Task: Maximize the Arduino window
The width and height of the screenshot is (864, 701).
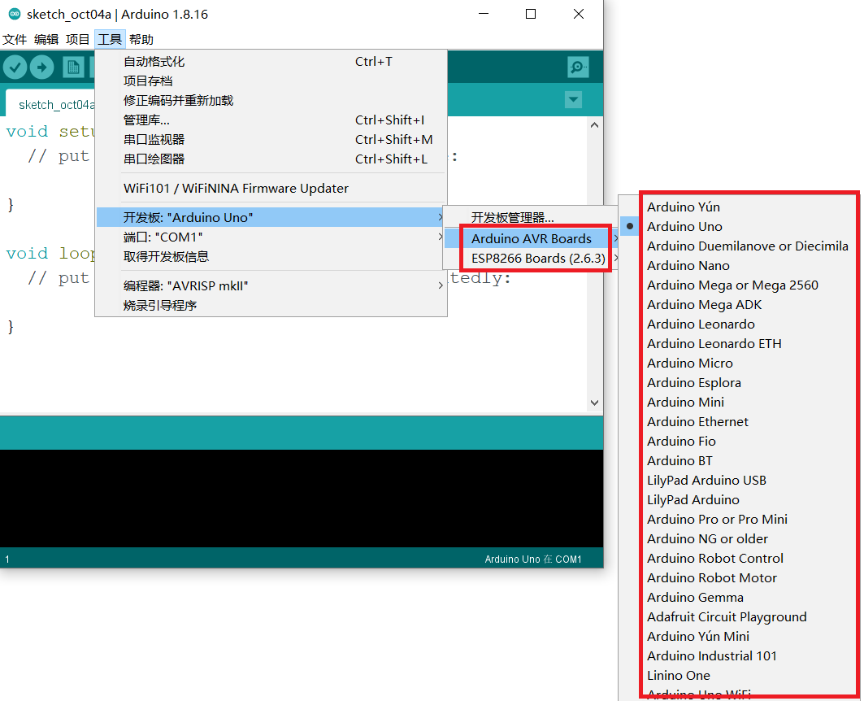Action: point(531,15)
